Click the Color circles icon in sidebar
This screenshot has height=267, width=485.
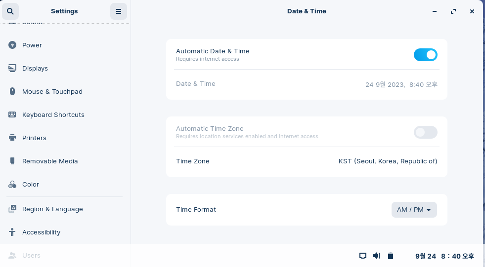[12, 184]
